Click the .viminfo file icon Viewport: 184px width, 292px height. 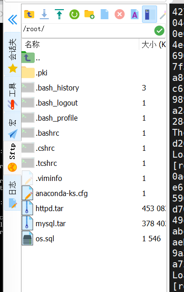(27, 178)
